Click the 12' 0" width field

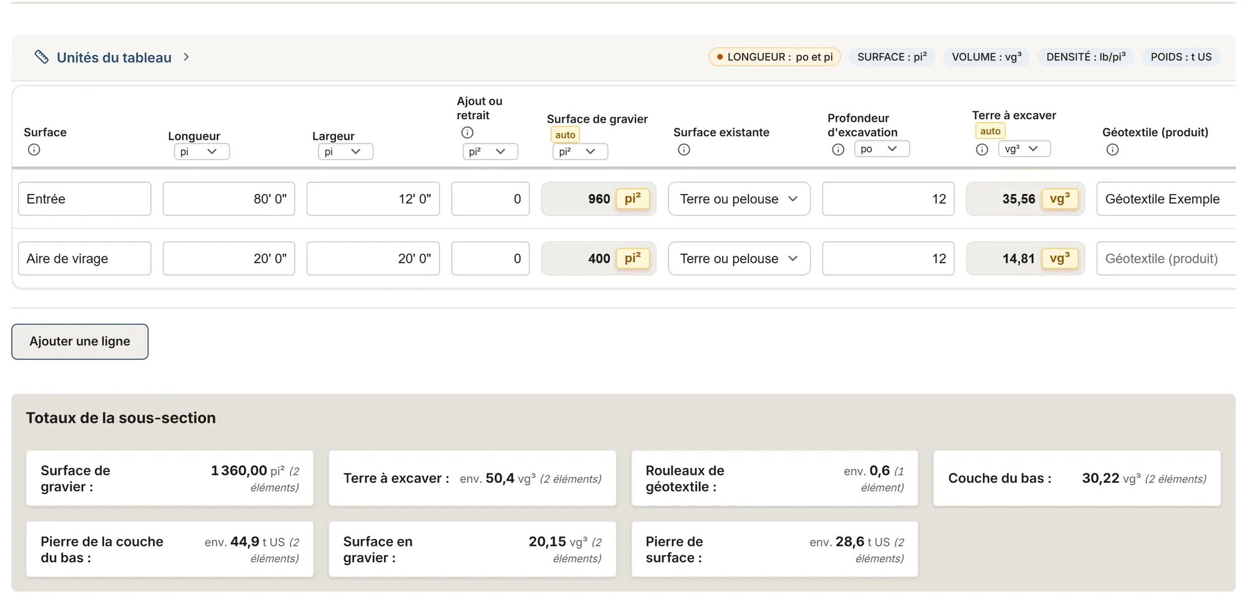[373, 199]
